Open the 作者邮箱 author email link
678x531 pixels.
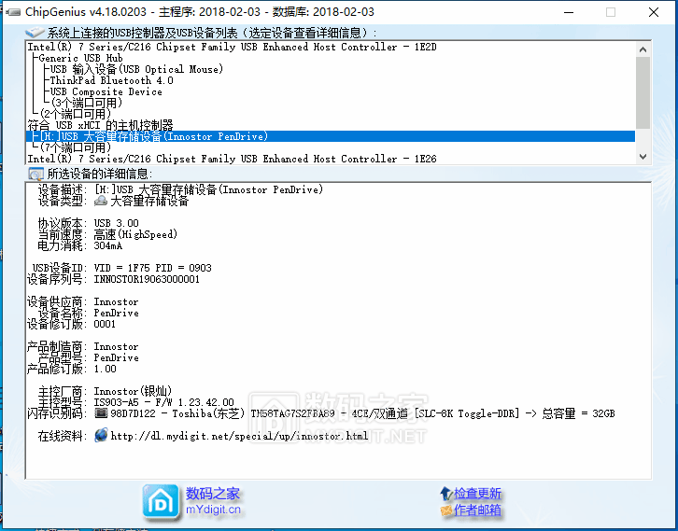[x=477, y=510]
